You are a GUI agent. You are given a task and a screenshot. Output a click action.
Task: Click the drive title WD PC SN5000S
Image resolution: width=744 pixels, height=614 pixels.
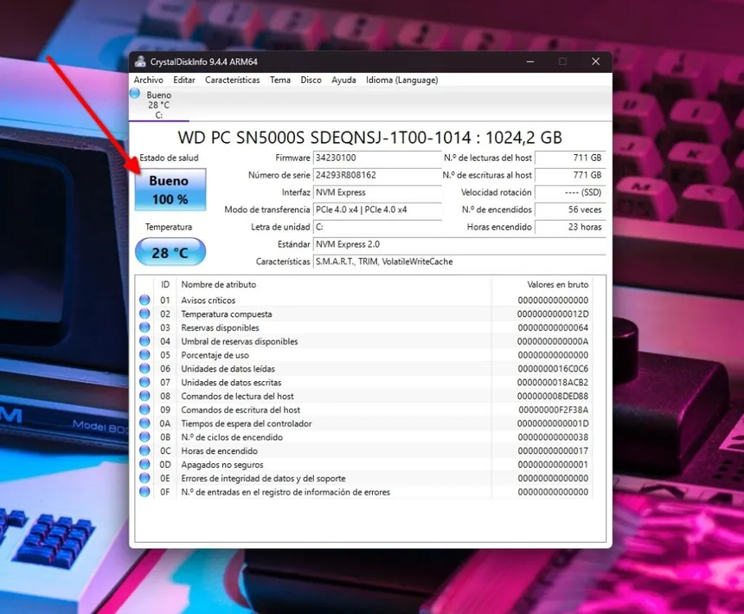(369, 137)
